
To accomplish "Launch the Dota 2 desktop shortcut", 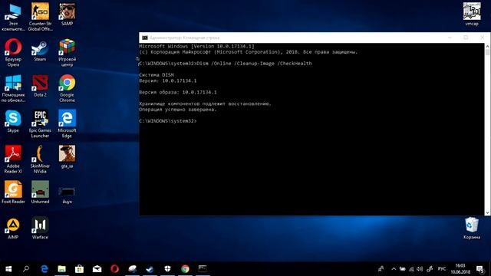I will click(40, 85).
